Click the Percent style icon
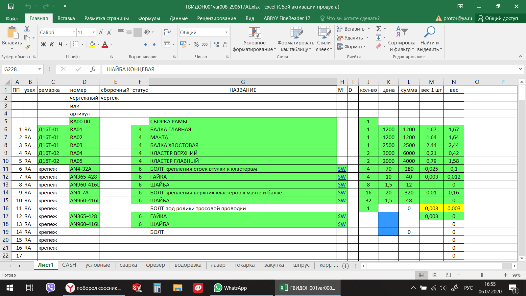Screen dimensions: 526x296 (x=196, y=44)
